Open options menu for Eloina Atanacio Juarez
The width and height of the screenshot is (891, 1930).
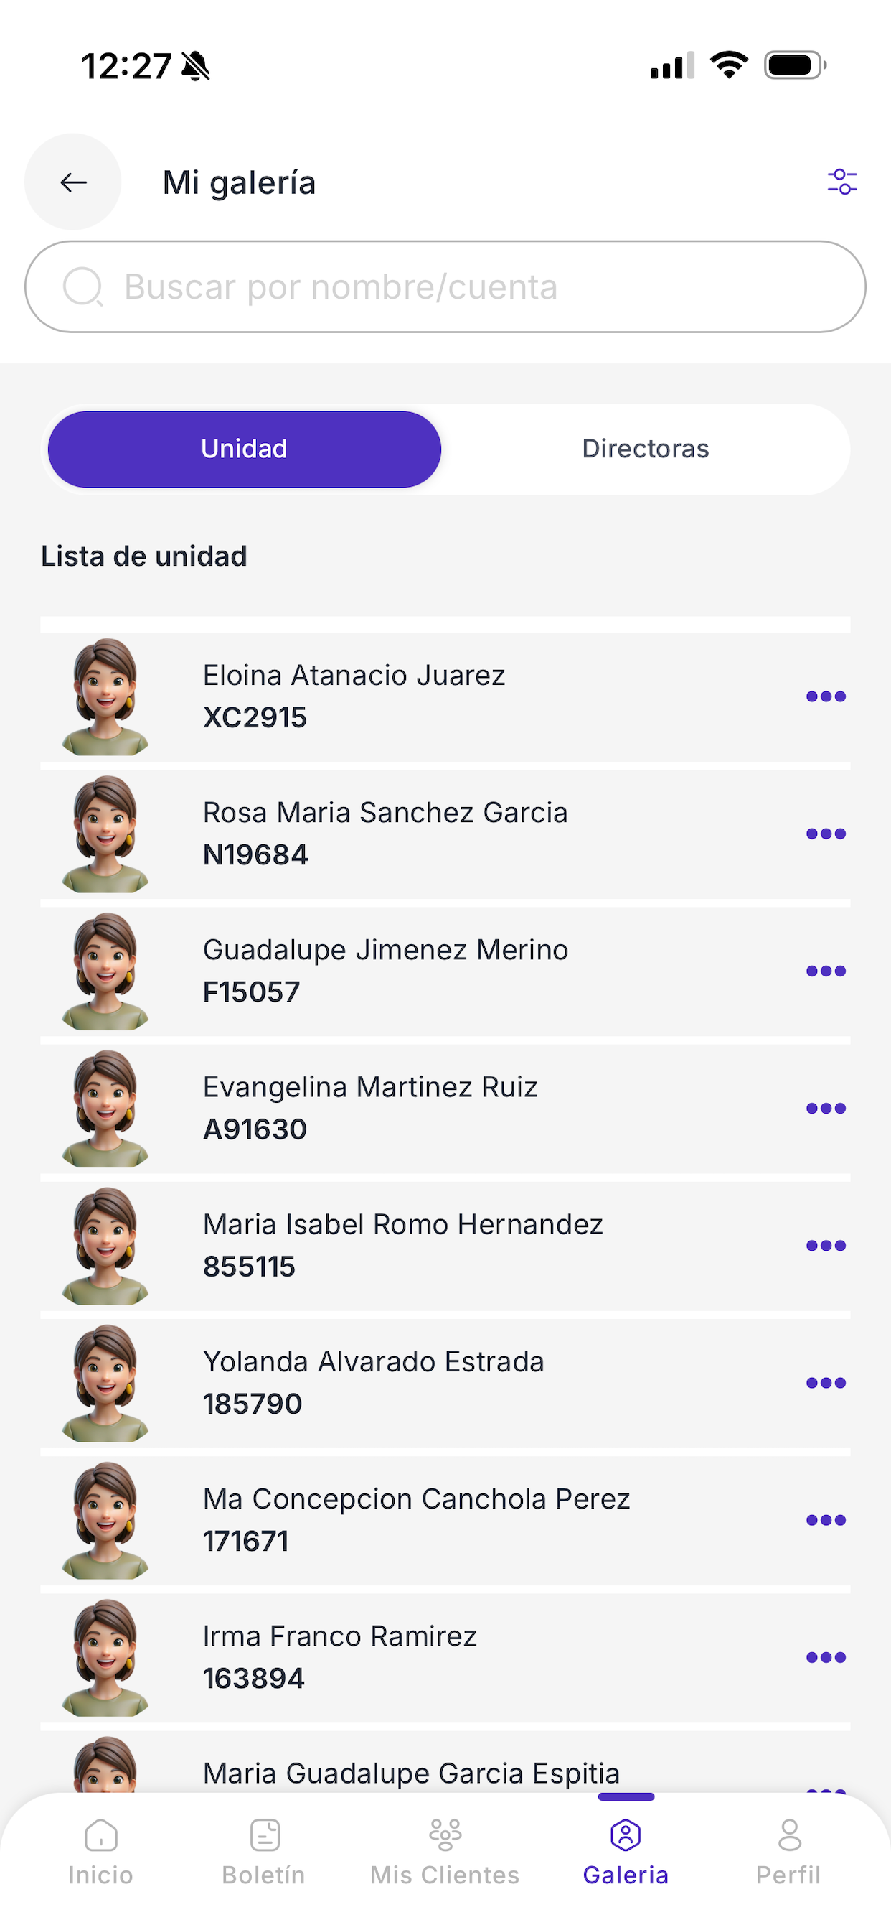coord(826,696)
